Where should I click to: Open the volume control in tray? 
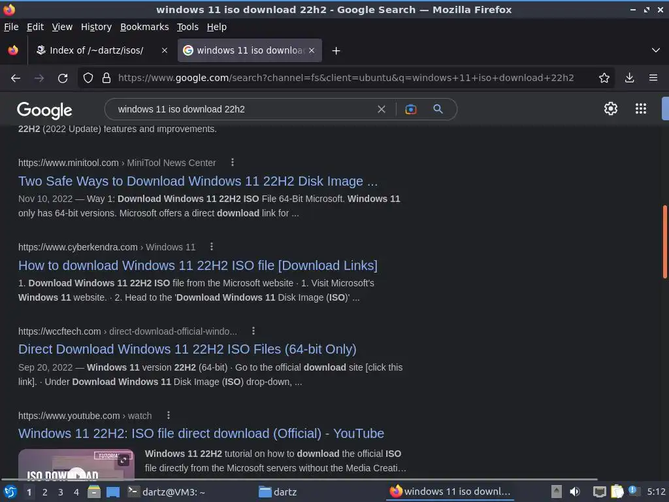(575, 492)
